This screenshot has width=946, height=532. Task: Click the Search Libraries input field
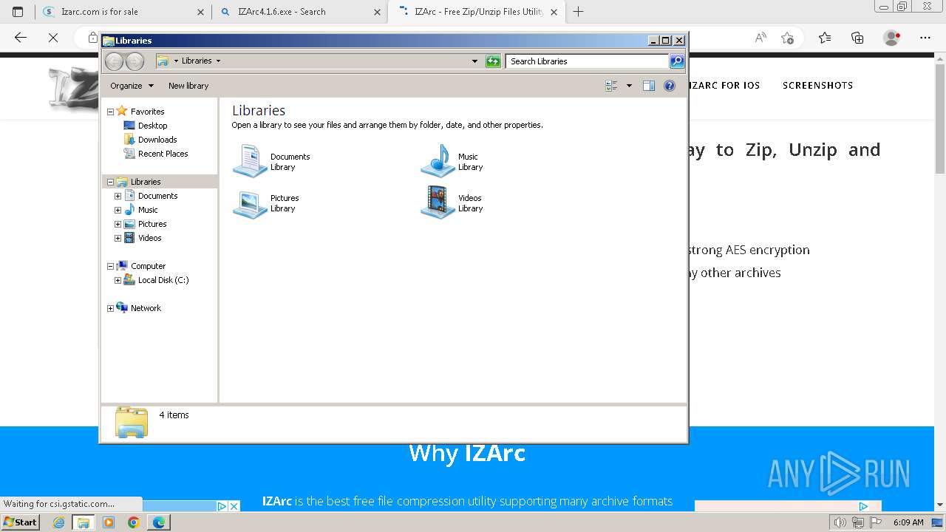(x=588, y=61)
